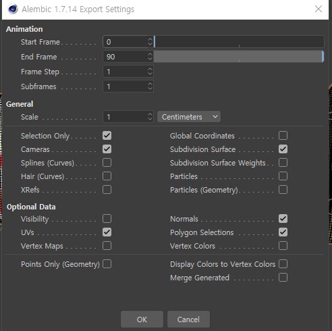Enable the Vertex Colors checkbox
The width and height of the screenshot is (332, 331).
[283, 246]
